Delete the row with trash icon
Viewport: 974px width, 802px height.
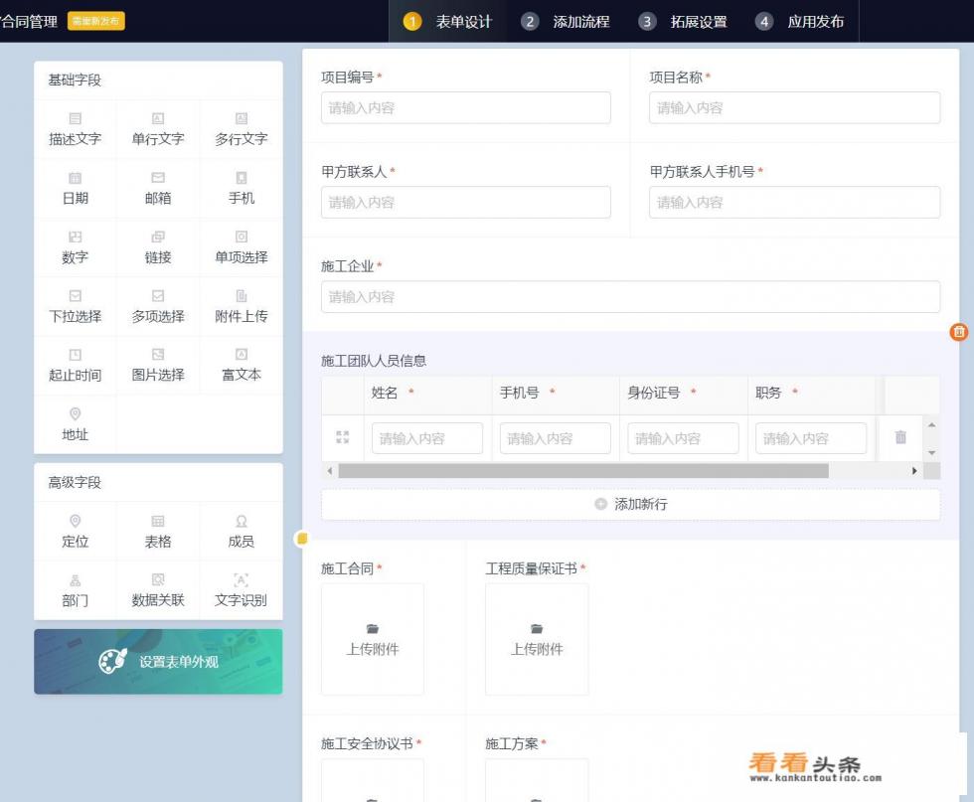pyautogui.click(x=900, y=437)
